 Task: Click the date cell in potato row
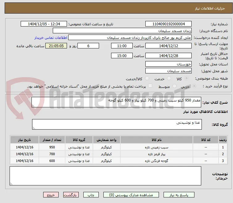click(x=24, y=147)
